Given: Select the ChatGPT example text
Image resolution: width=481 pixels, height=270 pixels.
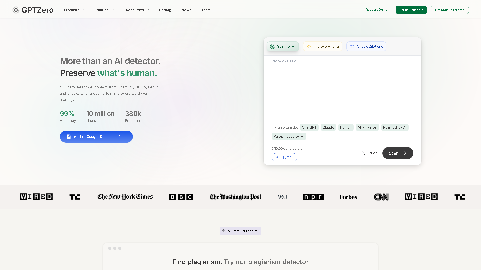Looking at the screenshot, I should [309, 127].
